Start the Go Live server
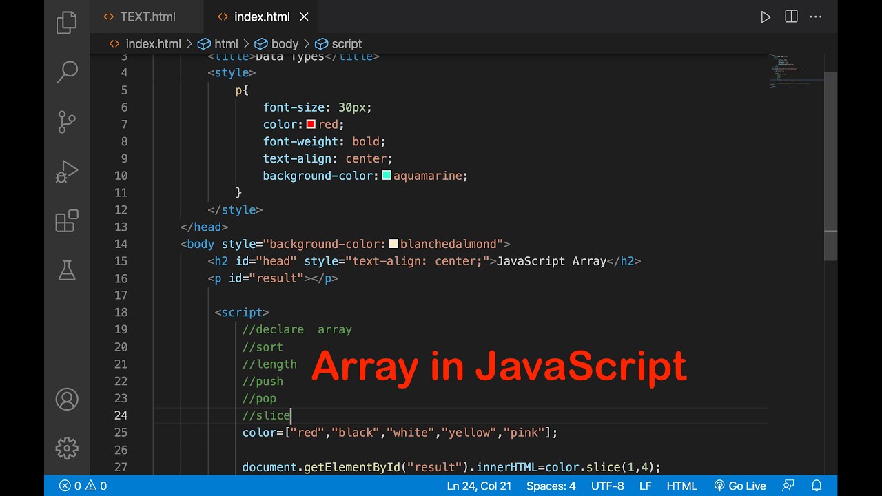 [739, 486]
